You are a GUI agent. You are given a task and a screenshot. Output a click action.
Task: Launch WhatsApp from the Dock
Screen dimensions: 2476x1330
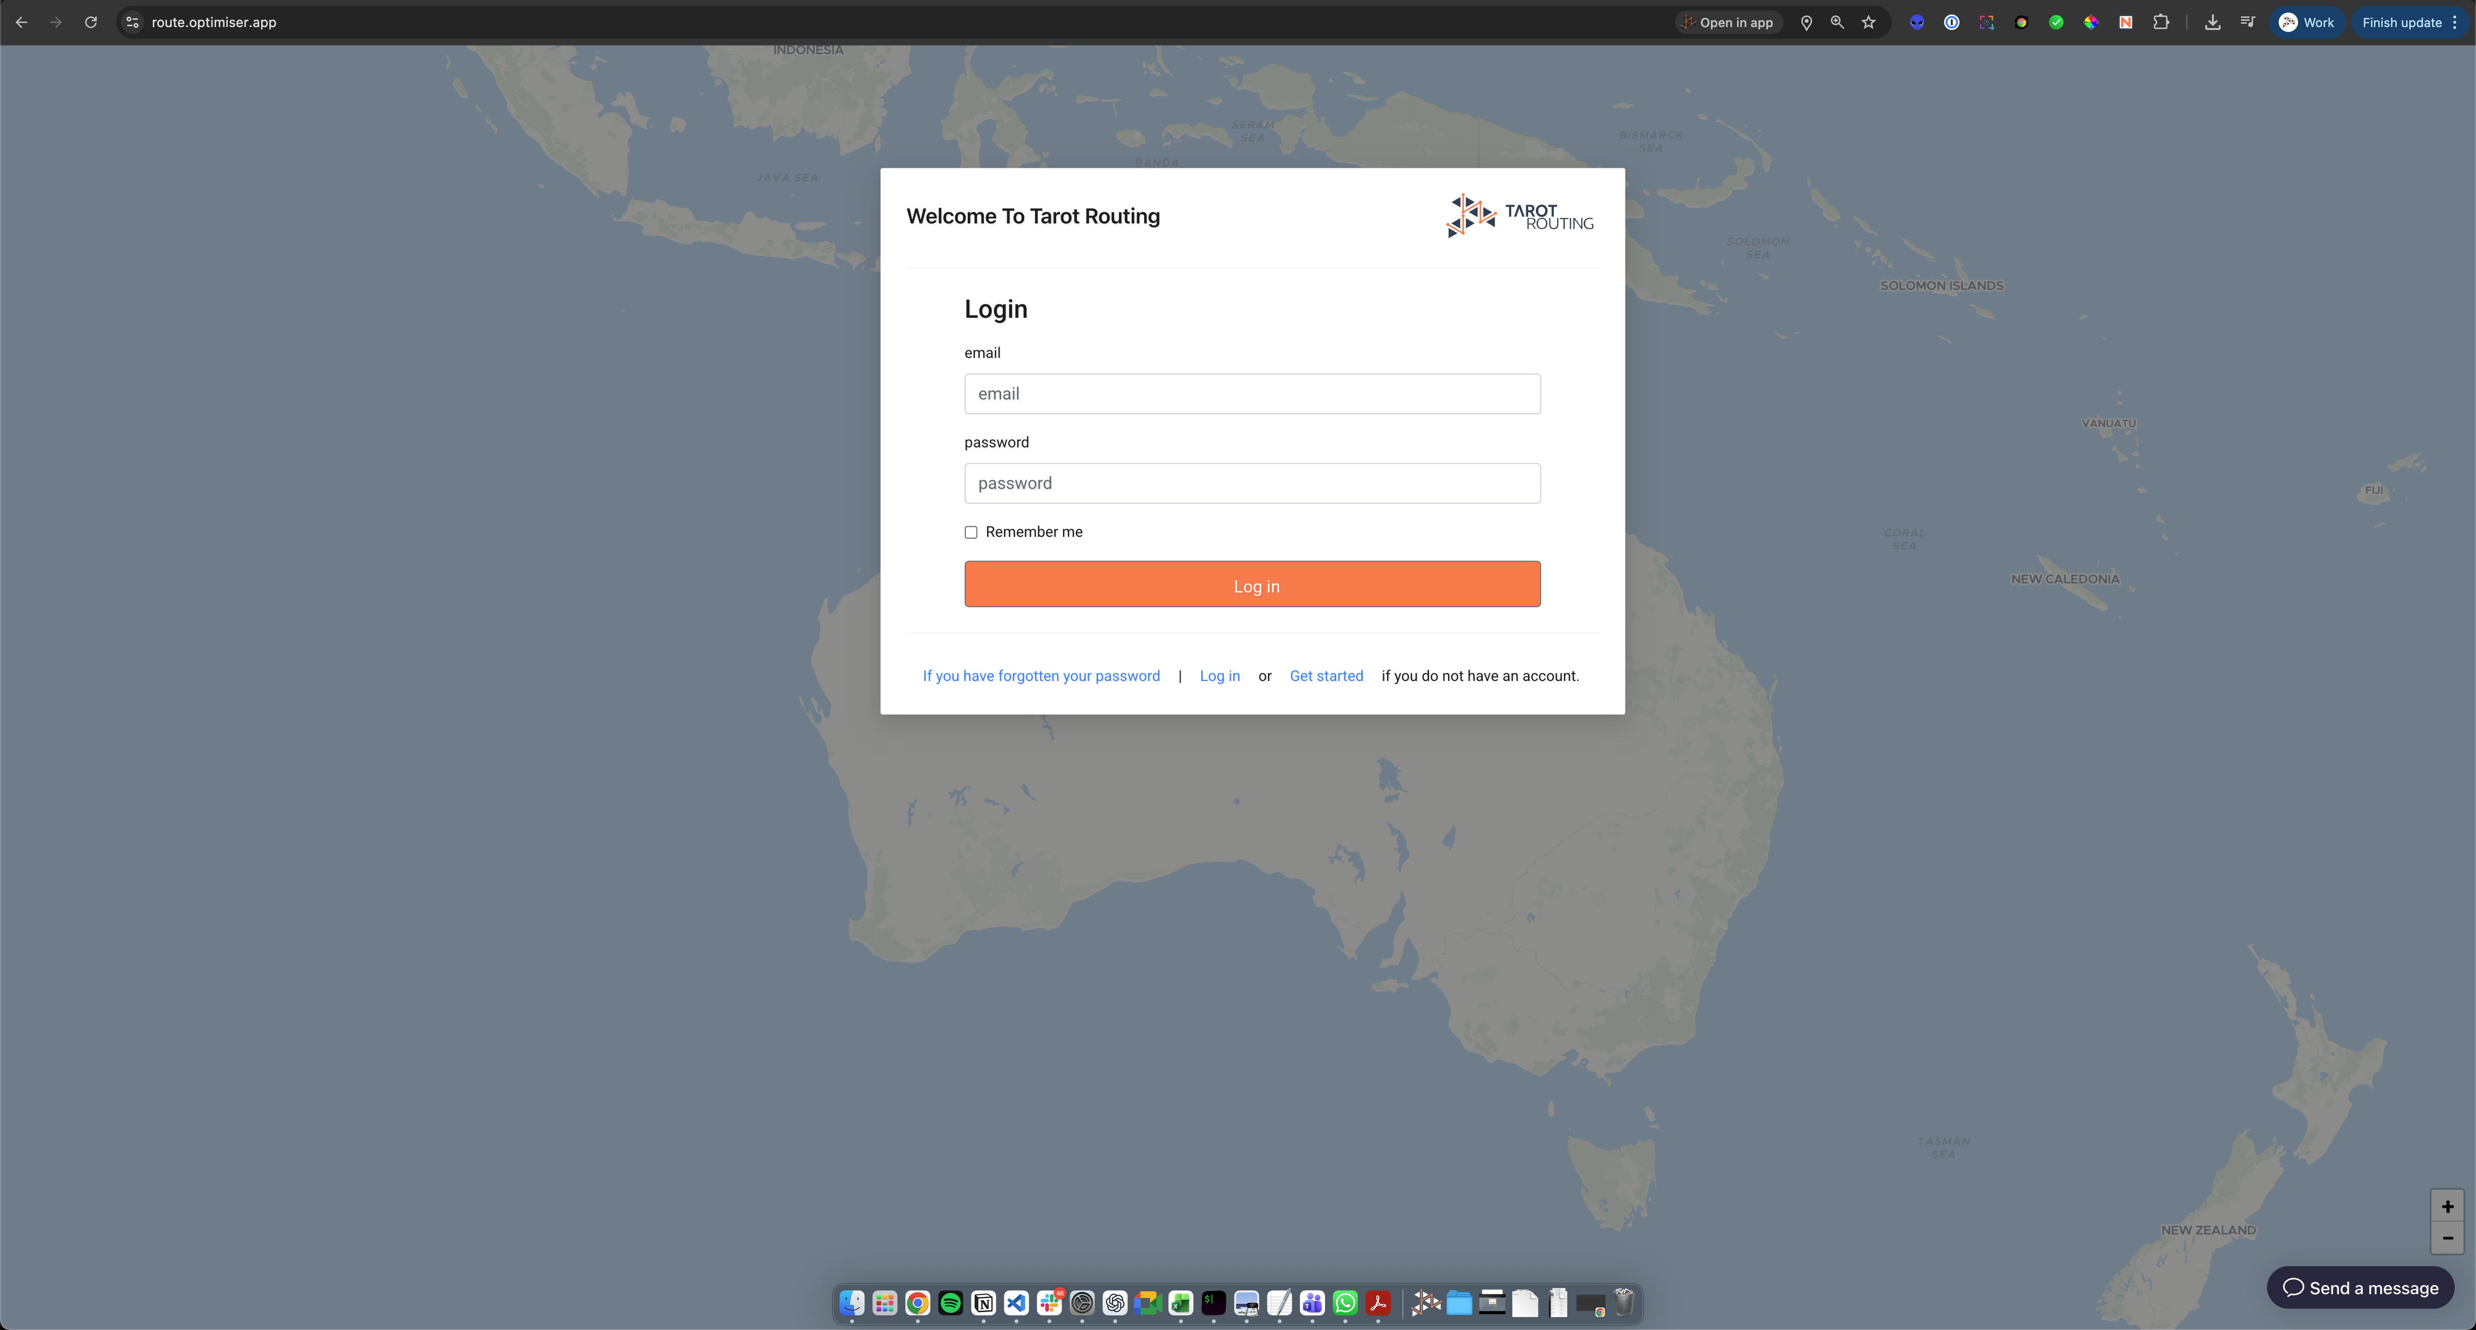(x=1345, y=1304)
